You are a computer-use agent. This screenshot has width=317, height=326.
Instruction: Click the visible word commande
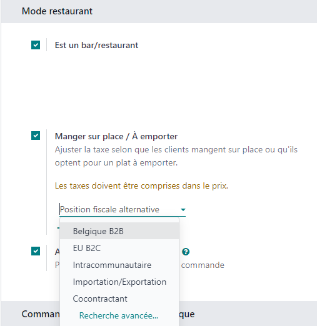pos(203,265)
